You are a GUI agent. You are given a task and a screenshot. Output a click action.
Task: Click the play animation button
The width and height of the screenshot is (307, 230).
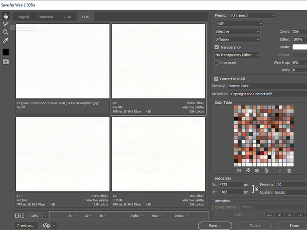pyautogui.click(x=290, y=215)
